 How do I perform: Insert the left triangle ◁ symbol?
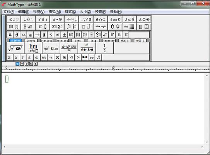click(71, 58)
